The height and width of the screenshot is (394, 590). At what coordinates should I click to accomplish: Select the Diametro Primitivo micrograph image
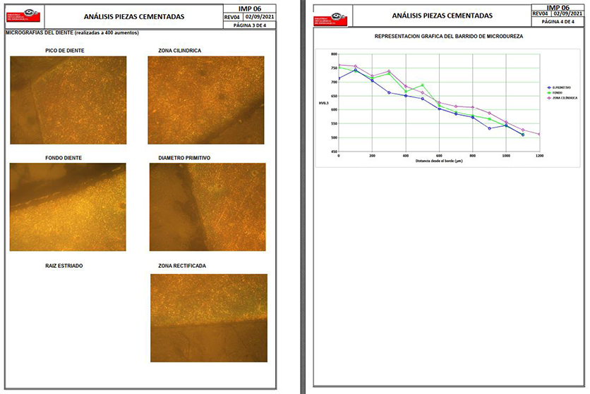207,207
